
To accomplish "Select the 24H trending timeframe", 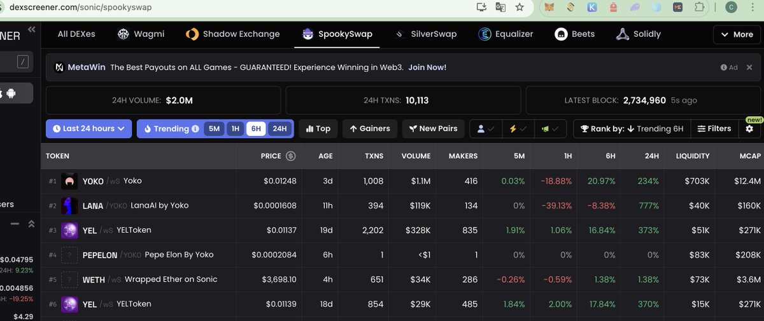I will coord(279,128).
